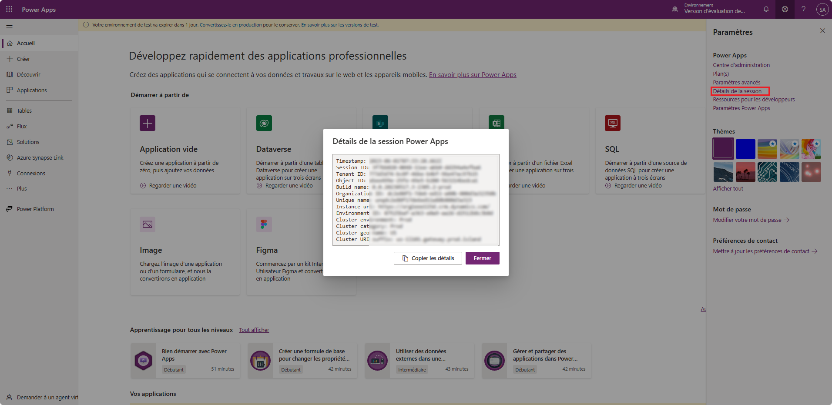The height and width of the screenshot is (405, 832).
Task: Select the mountain landscape theme
Action: coord(723,172)
